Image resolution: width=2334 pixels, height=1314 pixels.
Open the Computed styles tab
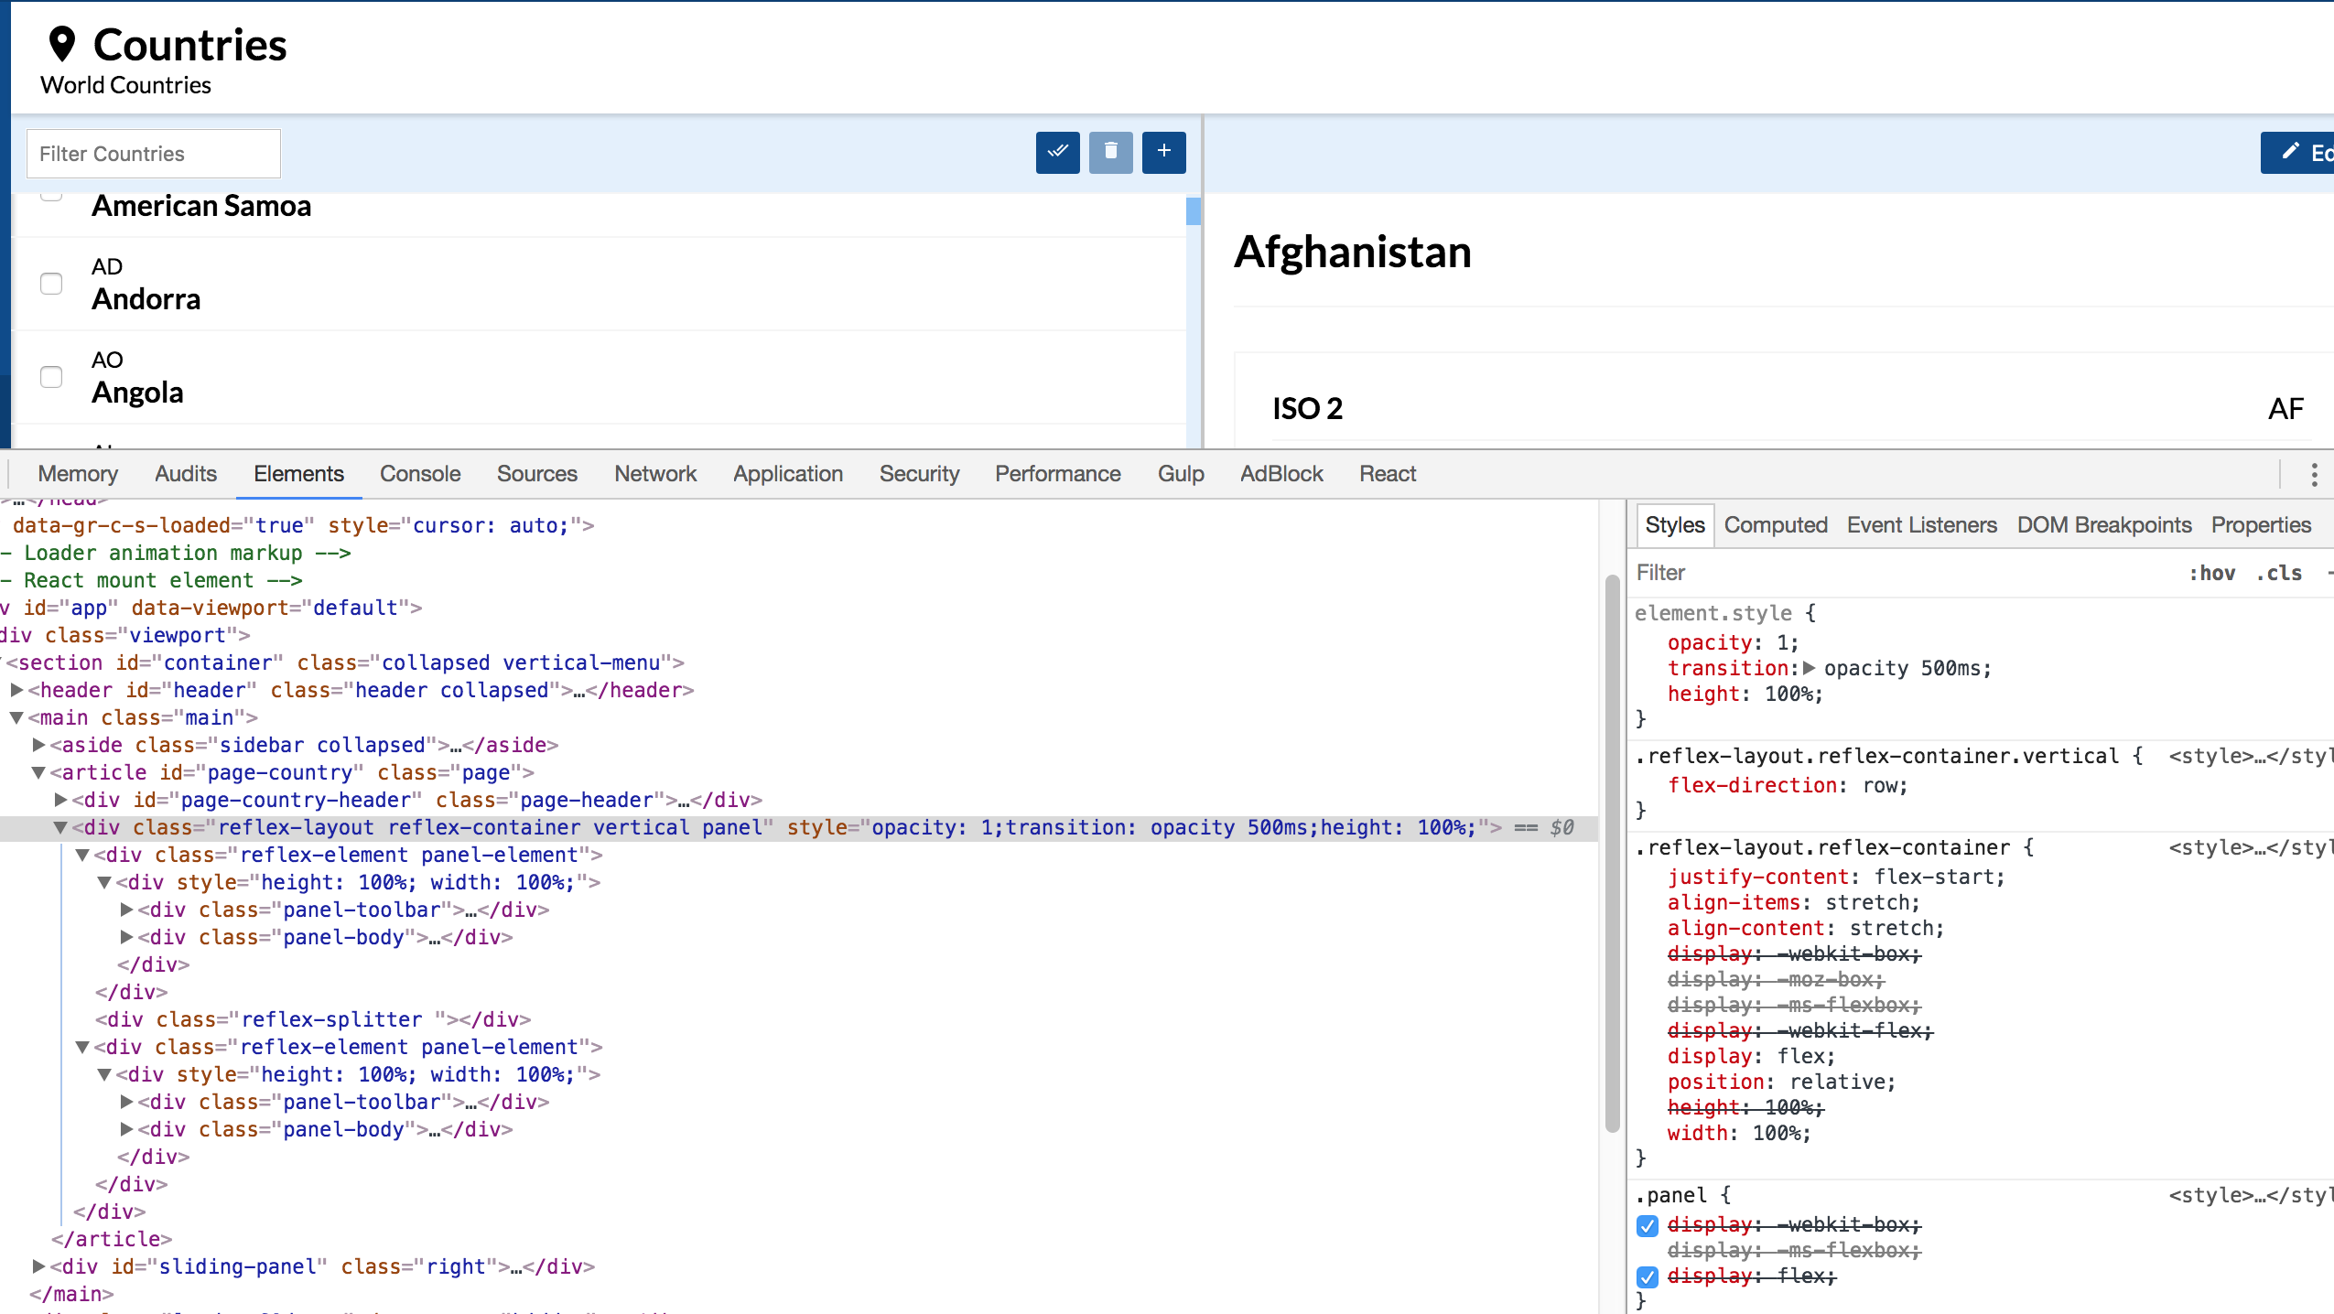[x=1775, y=525]
